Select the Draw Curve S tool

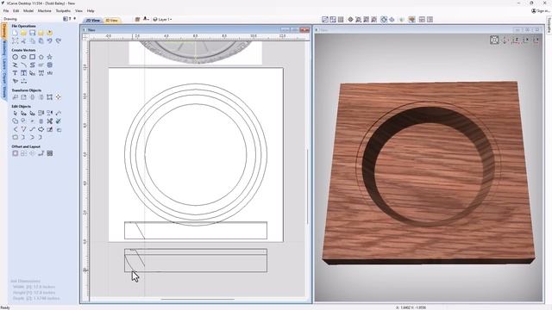tap(33, 65)
